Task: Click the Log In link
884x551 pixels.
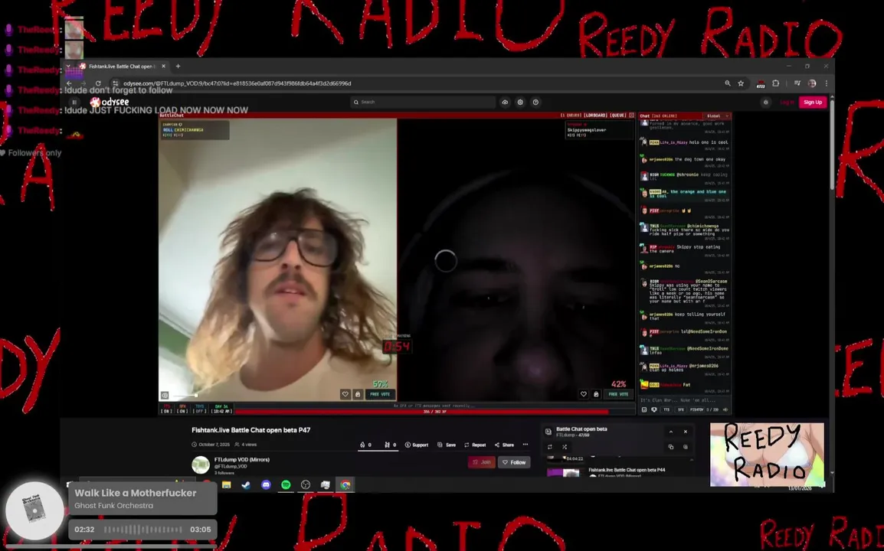Action: pos(787,102)
